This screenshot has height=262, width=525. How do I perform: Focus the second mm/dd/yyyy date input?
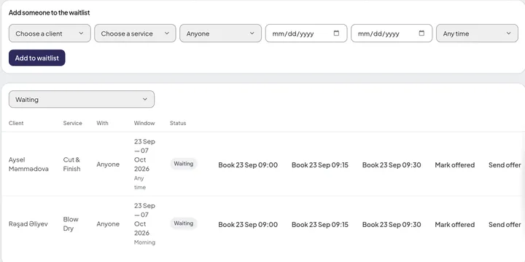point(392,33)
